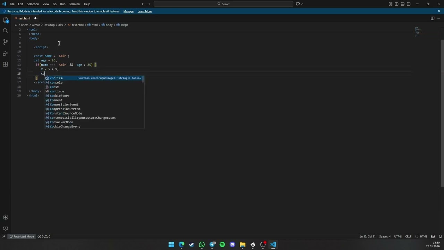Choose 'confirm' autocomplete suggestion
Viewport: 444px width, 250px height.
[94, 78]
